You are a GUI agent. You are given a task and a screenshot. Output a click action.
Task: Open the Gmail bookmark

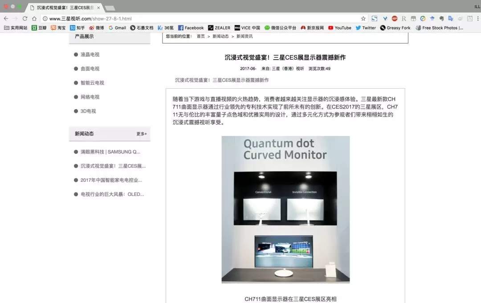(117, 28)
